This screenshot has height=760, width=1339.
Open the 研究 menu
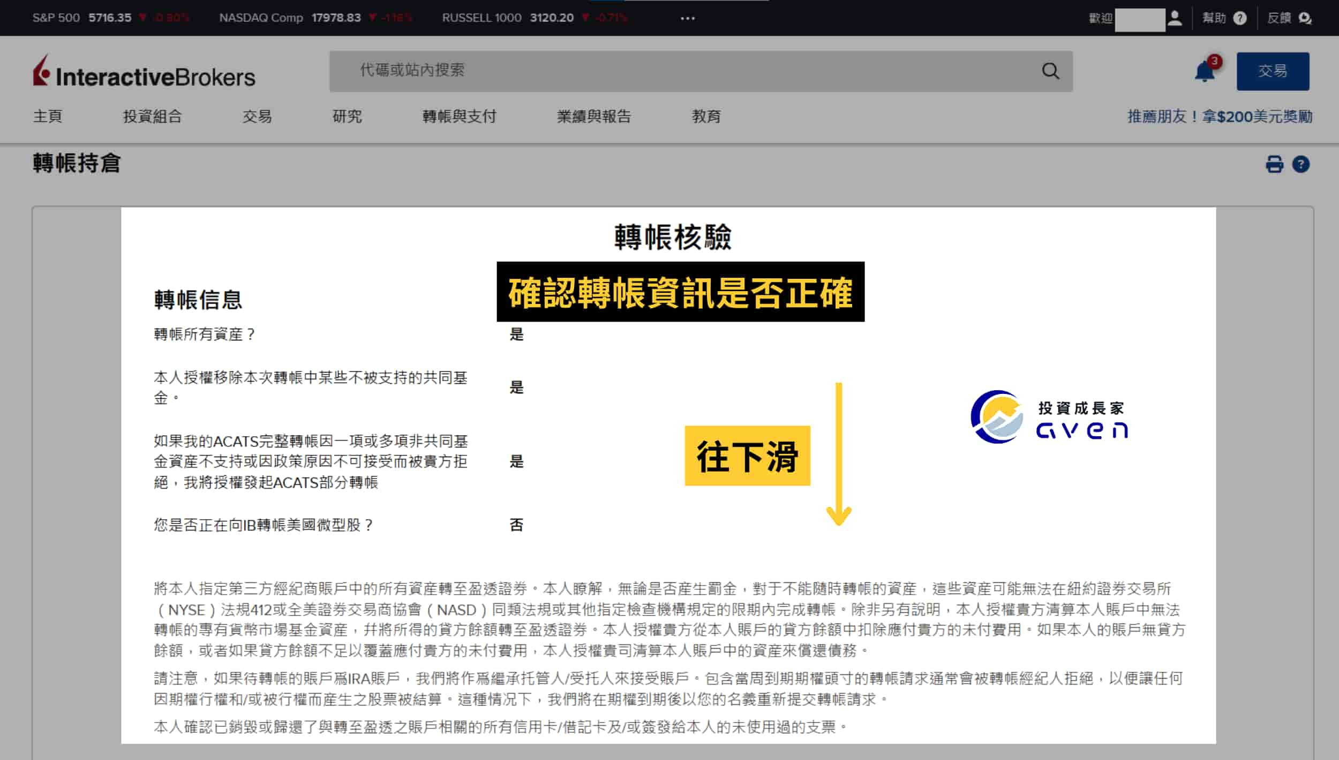pos(347,116)
